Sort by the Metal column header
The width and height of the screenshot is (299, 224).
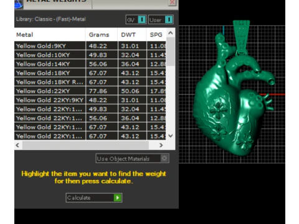point(50,35)
